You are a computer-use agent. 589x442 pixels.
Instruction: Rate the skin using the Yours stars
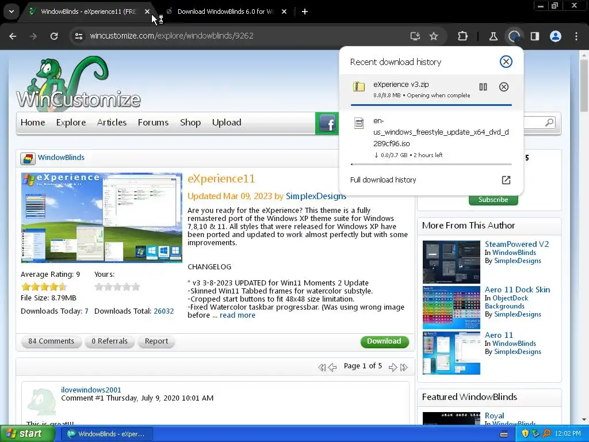[x=117, y=287]
